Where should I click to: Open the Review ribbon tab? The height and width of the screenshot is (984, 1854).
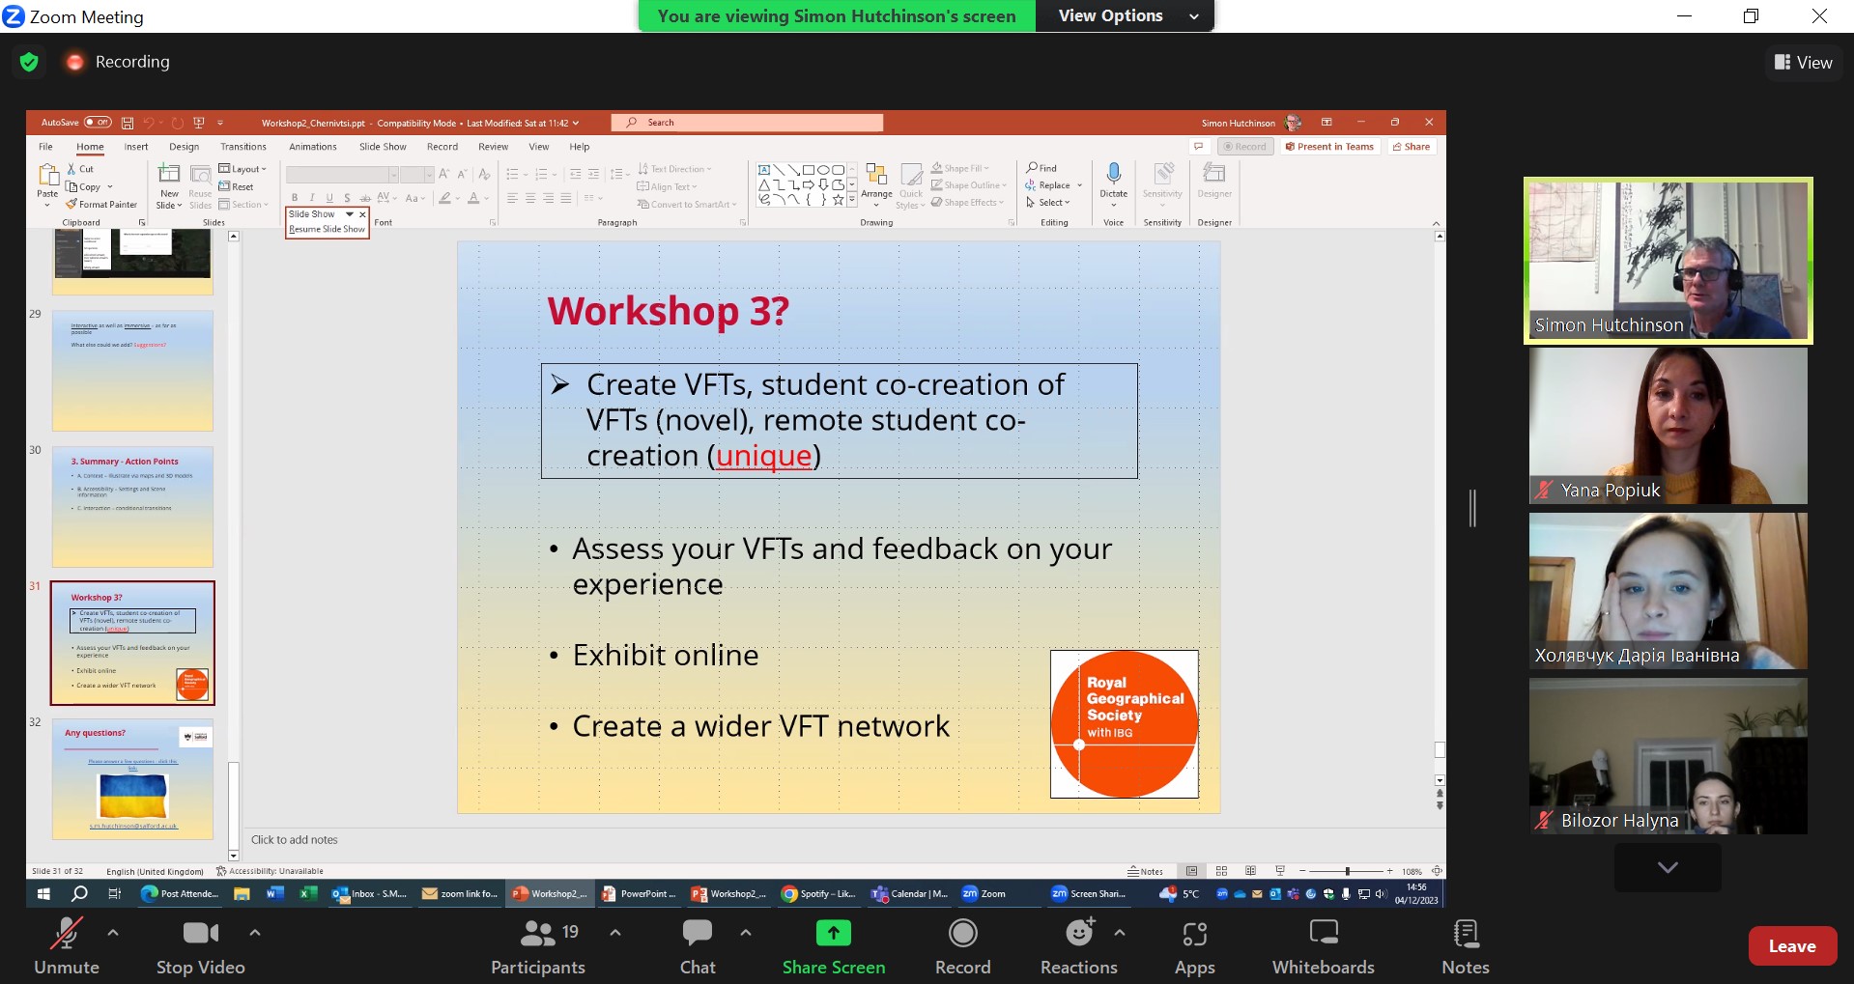[x=493, y=147]
